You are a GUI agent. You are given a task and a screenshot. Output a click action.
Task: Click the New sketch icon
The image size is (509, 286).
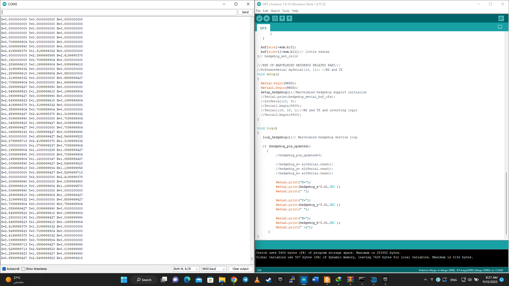tap(275, 18)
